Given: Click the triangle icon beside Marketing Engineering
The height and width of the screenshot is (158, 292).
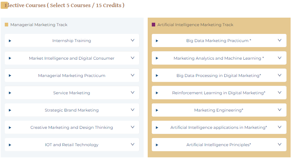Looking at the screenshot, I should [157, 110].
